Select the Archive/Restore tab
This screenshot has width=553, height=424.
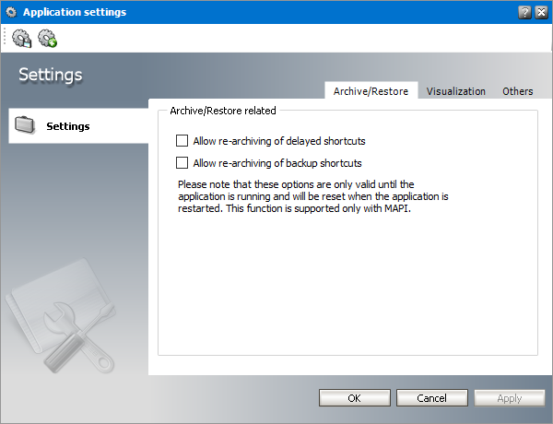[371, 91]
